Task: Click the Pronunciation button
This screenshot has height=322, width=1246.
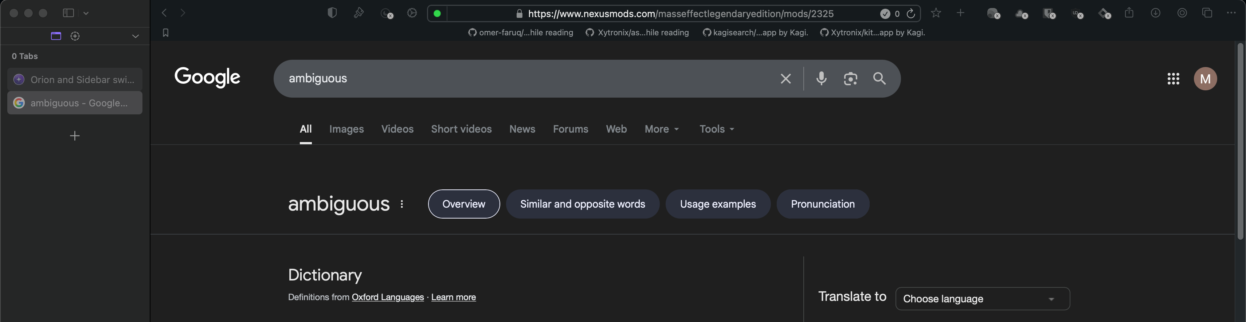Action: 822,204
